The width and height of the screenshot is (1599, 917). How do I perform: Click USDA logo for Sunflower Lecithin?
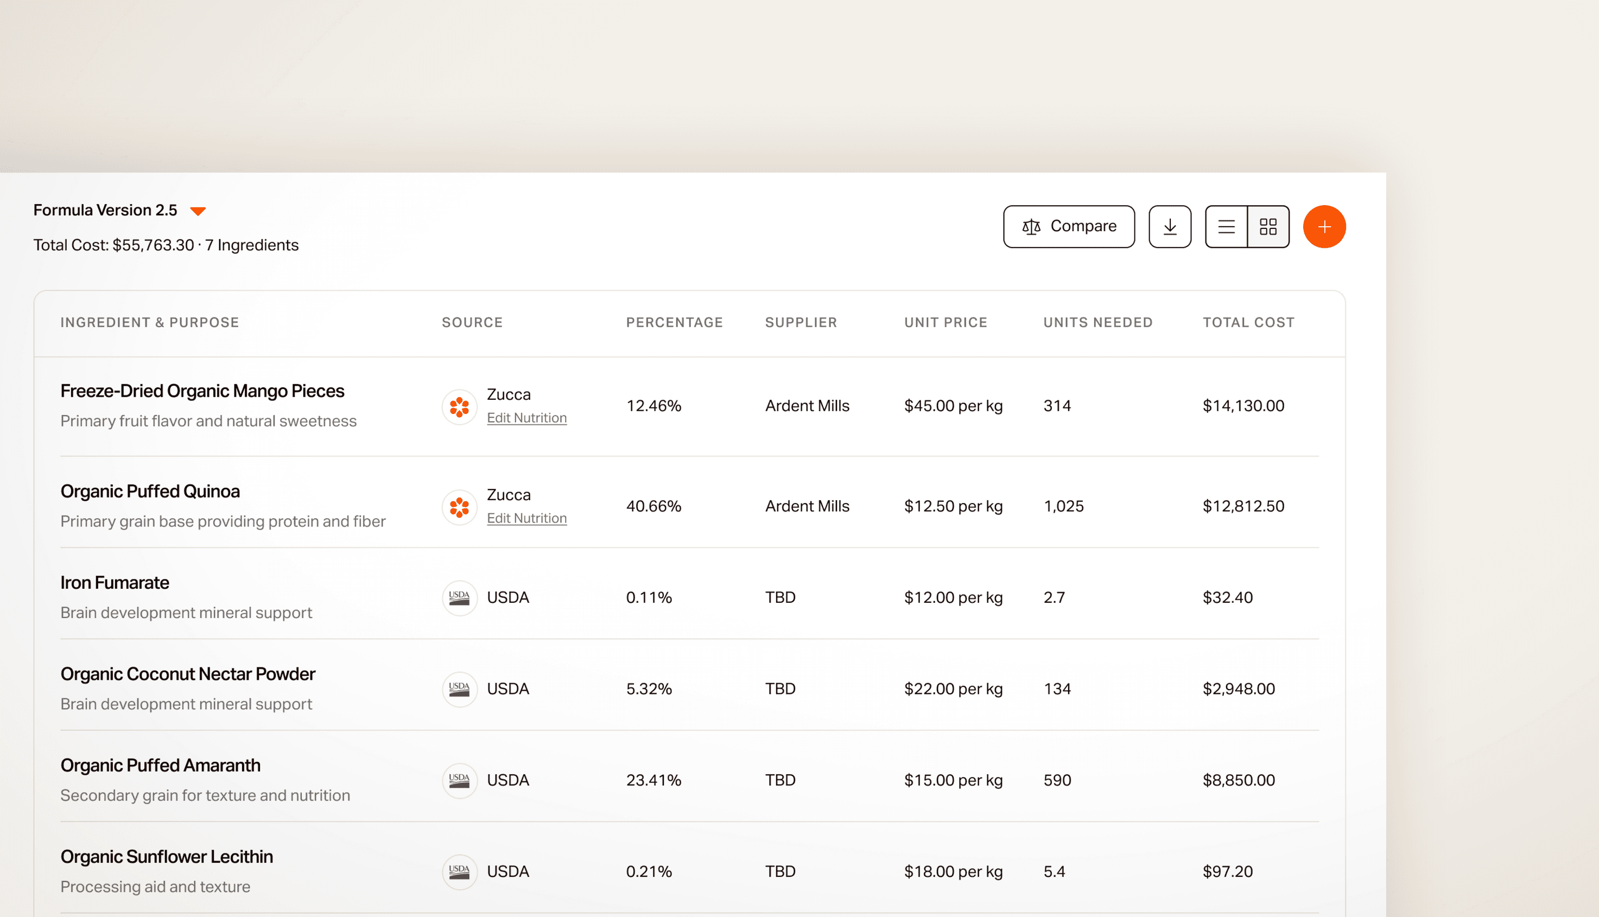[459, 871]
